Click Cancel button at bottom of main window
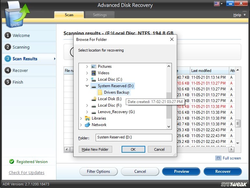The image size is (250, 188). pos(140,171)
